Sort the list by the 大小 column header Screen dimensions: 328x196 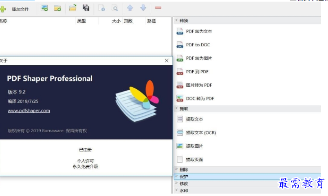[x=116, y=21]
